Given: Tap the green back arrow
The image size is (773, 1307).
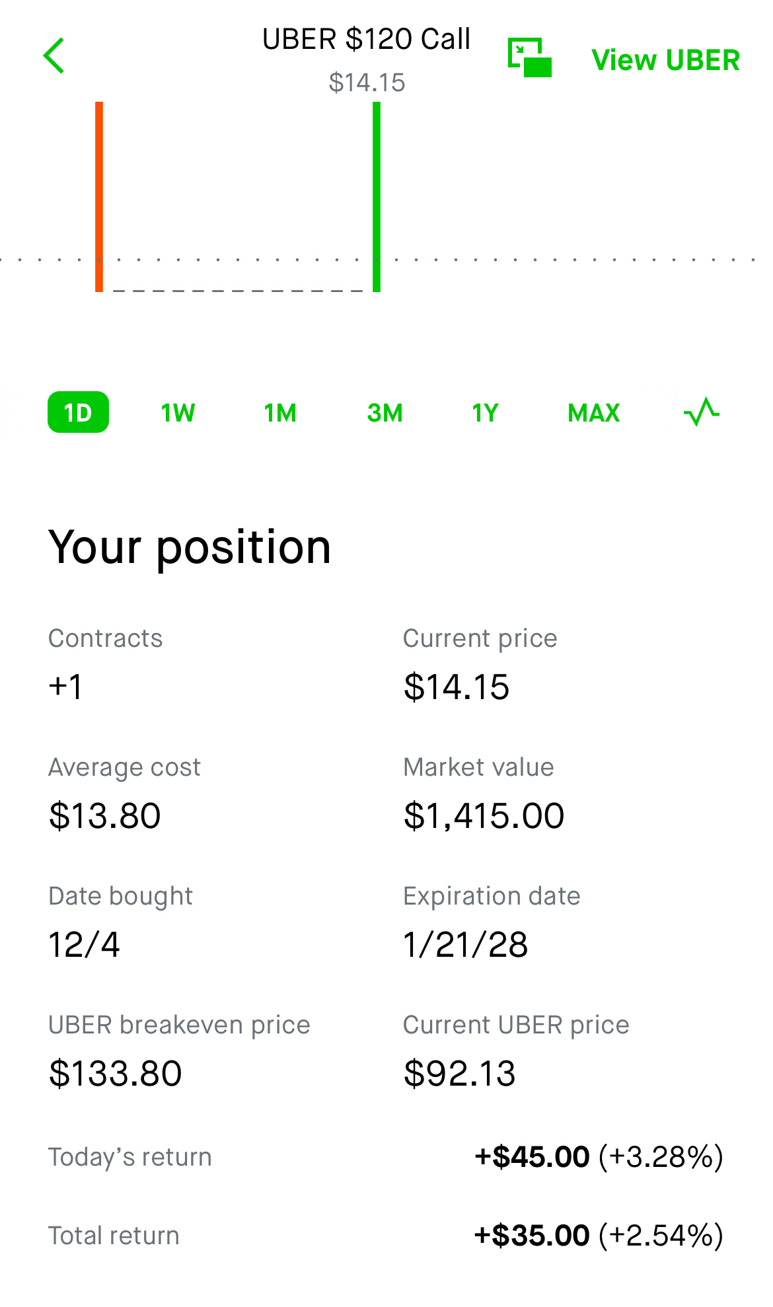Looking at the screenshot, I should [x=54, y=56].
